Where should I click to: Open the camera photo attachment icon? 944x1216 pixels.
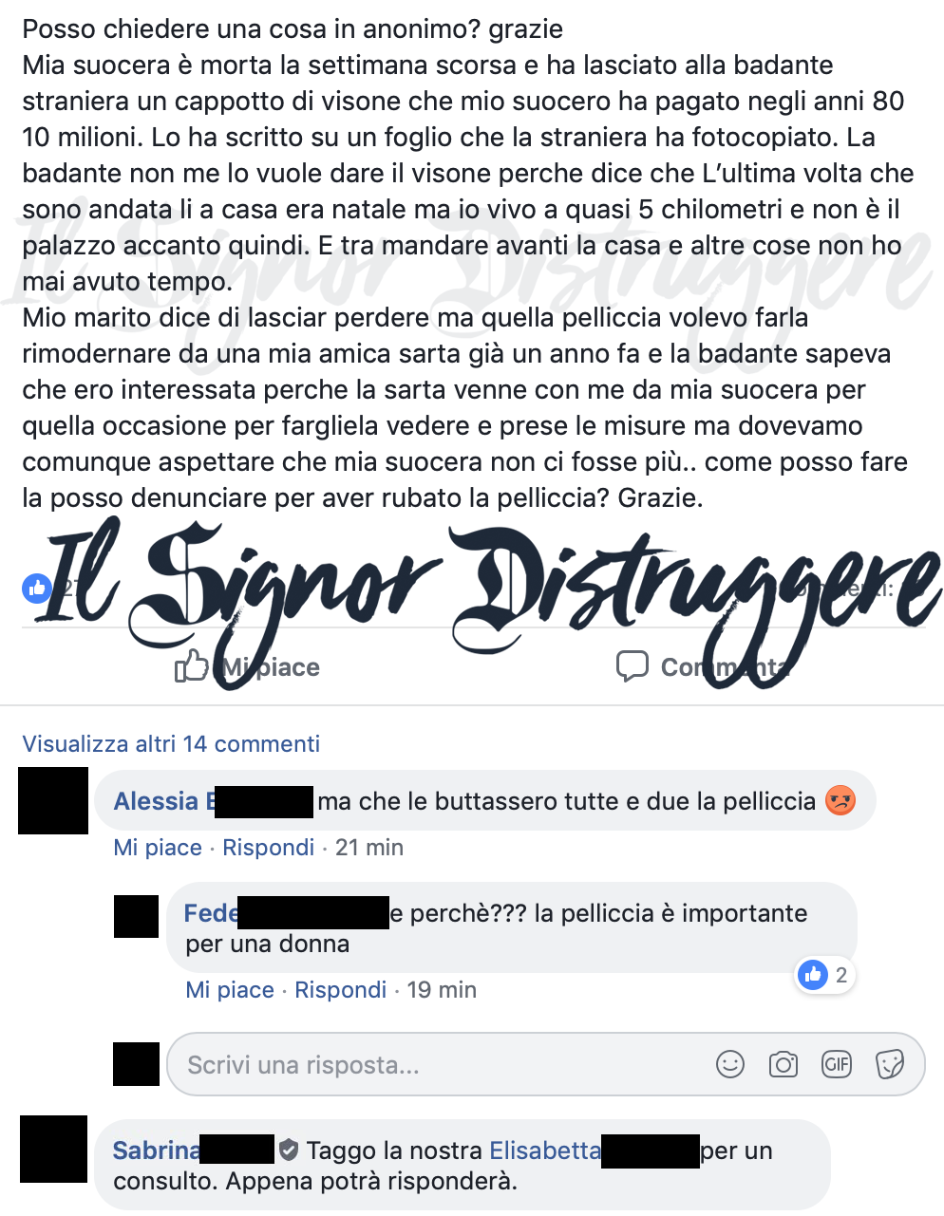click(x=784, y=1064)
